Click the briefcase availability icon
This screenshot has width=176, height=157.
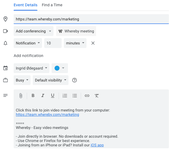coord(5,80)
